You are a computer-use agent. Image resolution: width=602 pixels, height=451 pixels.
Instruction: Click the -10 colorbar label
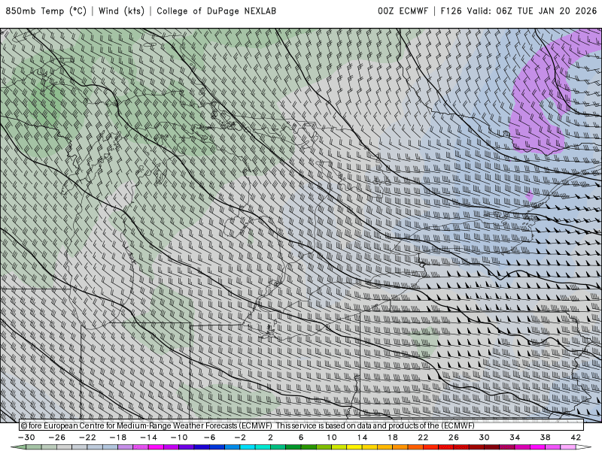click(x=179, y=437)
